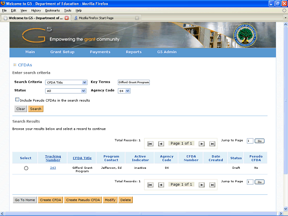This screenshot has width=288, height=216.
Task: Click top Go button for Jump to Page
Action: click(260, 141)
